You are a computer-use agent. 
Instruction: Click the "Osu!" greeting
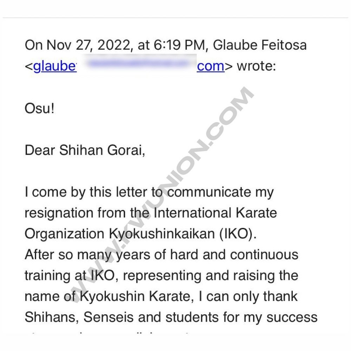(40, 108)
